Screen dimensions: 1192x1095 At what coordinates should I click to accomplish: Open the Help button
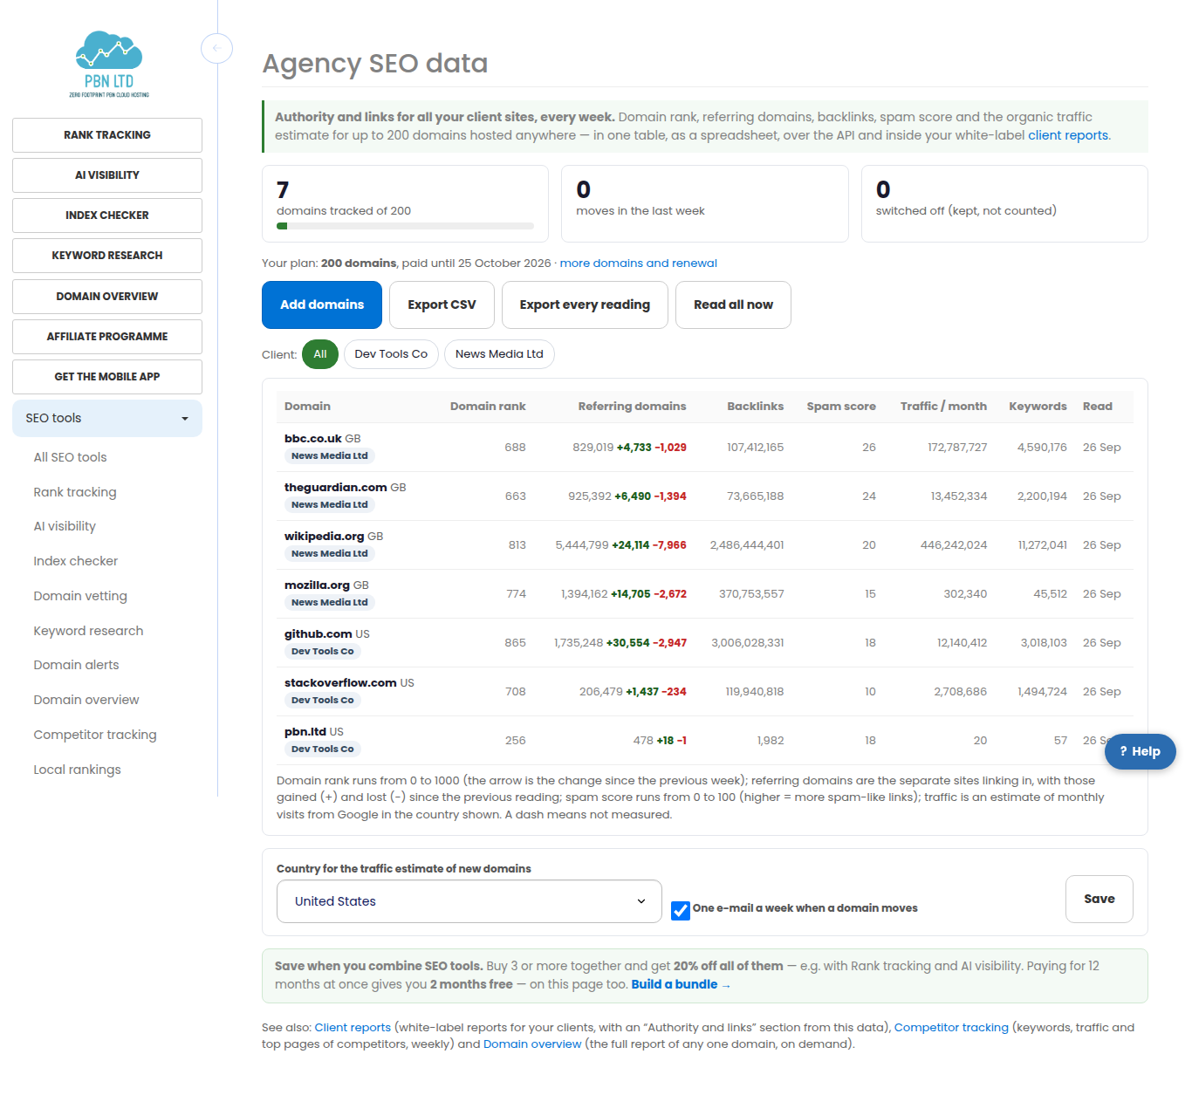pos(1140,751)
